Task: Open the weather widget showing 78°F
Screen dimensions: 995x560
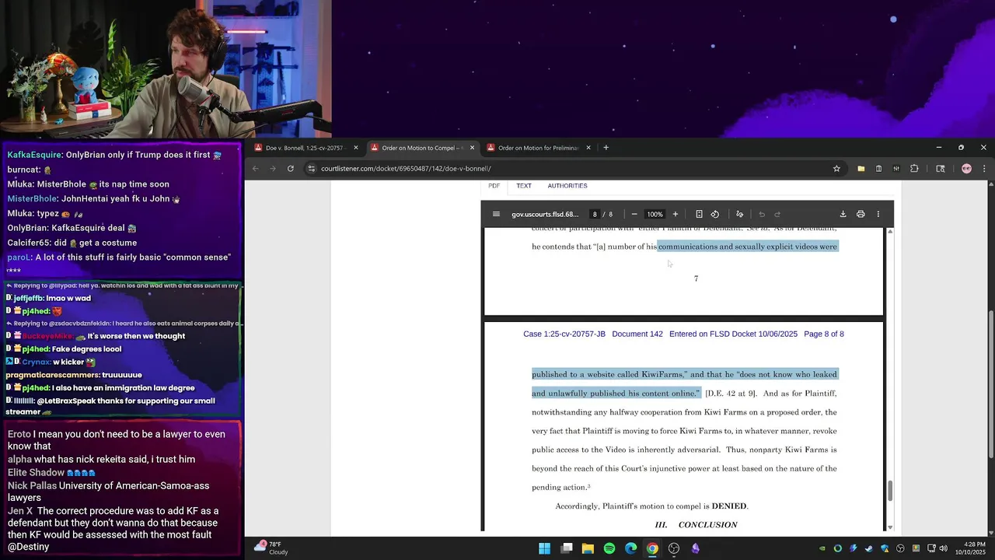Action: [x=273, y=548]
